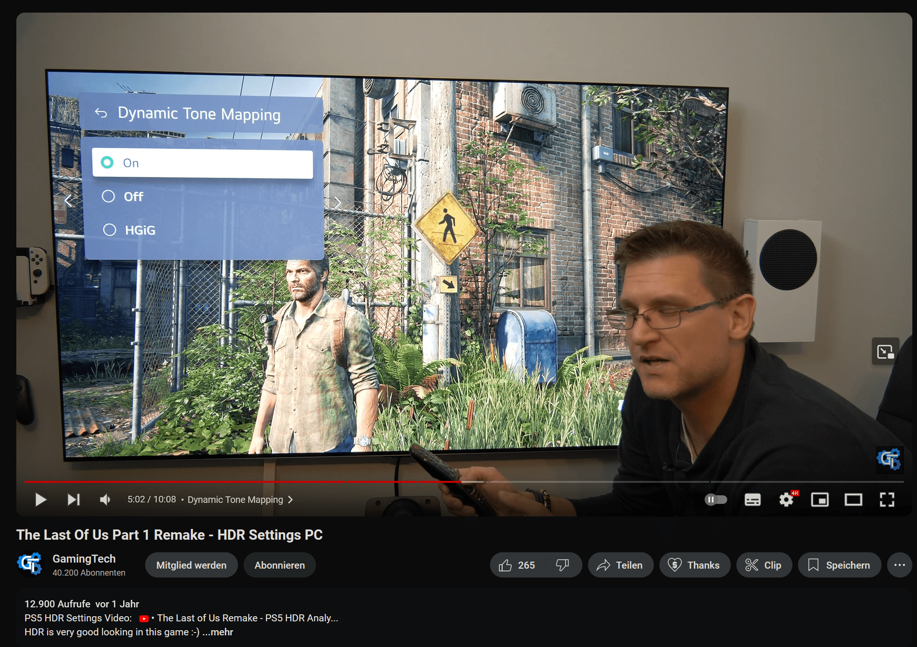Click GamingTech watermark in video corner
Viewport: 917px width, 647px height.
[x=889, y=459]
